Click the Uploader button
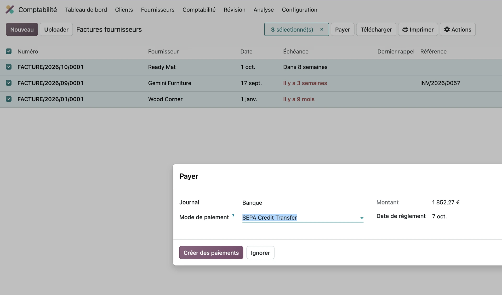The width and height of the screenshot is (502, 295). [56, 29]
